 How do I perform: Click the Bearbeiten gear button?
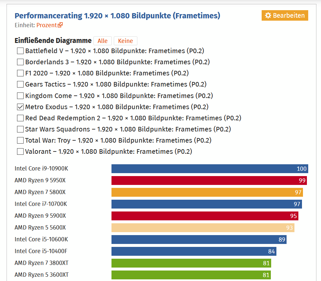pos(285,15)
